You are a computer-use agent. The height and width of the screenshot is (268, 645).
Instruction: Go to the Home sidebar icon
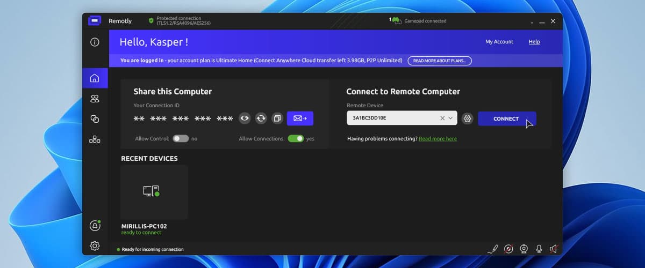95,78
